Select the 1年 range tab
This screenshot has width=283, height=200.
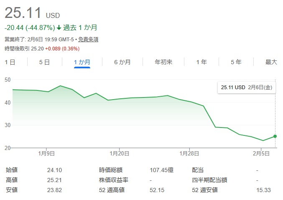tap(201, 62)
